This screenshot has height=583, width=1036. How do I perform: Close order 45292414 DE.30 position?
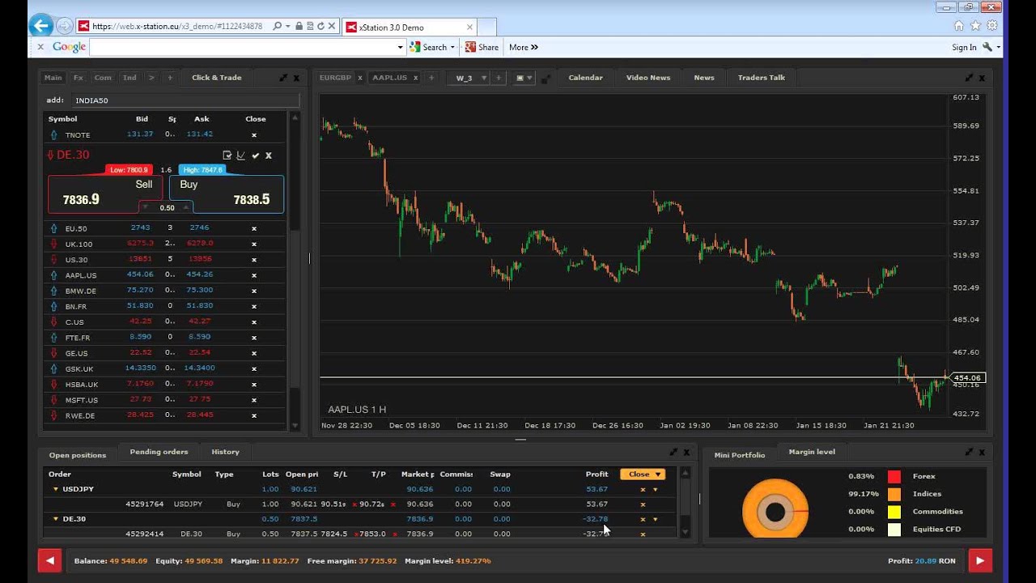pos(643,534)
